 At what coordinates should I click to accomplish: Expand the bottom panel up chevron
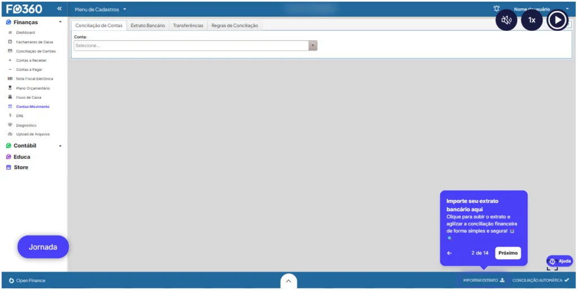(x=288, y=281)
